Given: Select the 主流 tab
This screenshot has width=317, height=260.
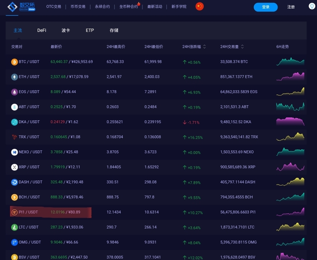Looking at the screenshot, I should (x=18, y=30).
